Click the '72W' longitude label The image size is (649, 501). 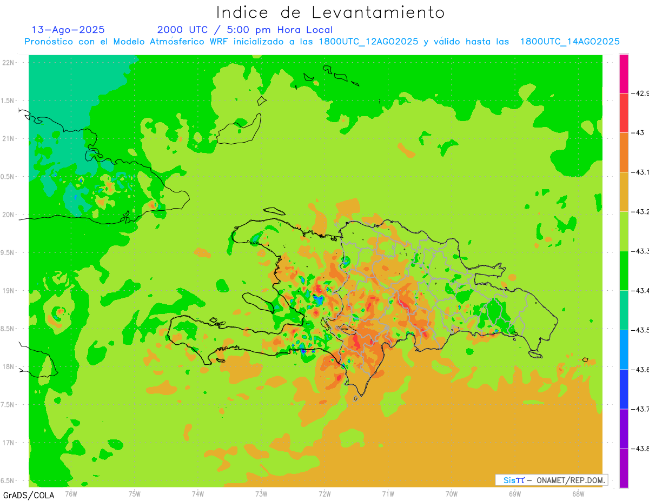pos(325,493)
